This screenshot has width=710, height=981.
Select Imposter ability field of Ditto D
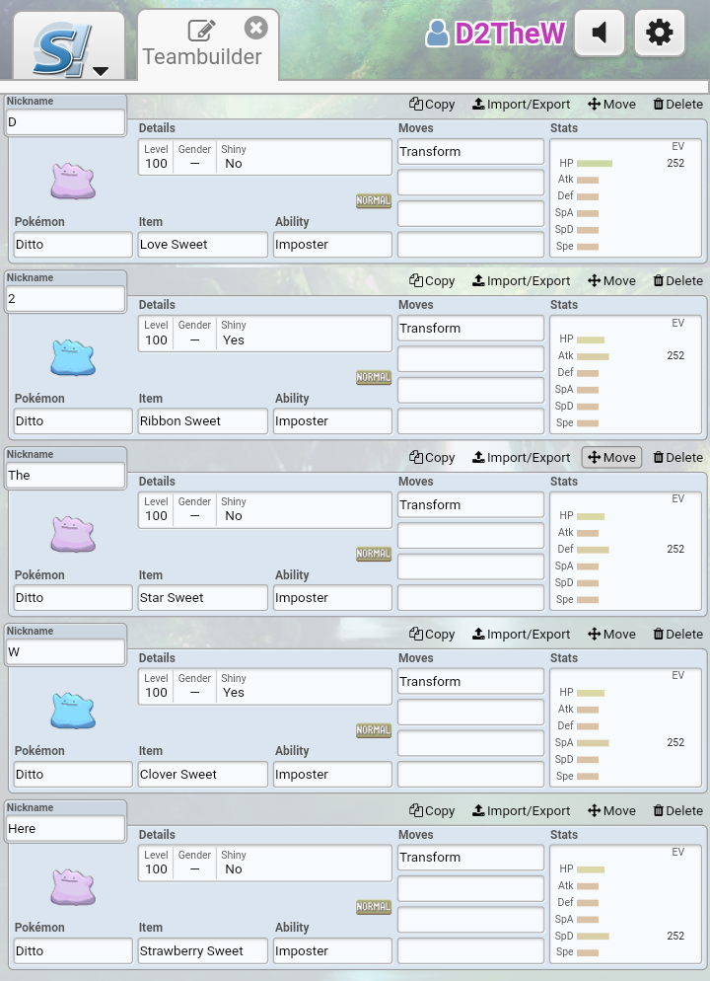coord(332,245)
